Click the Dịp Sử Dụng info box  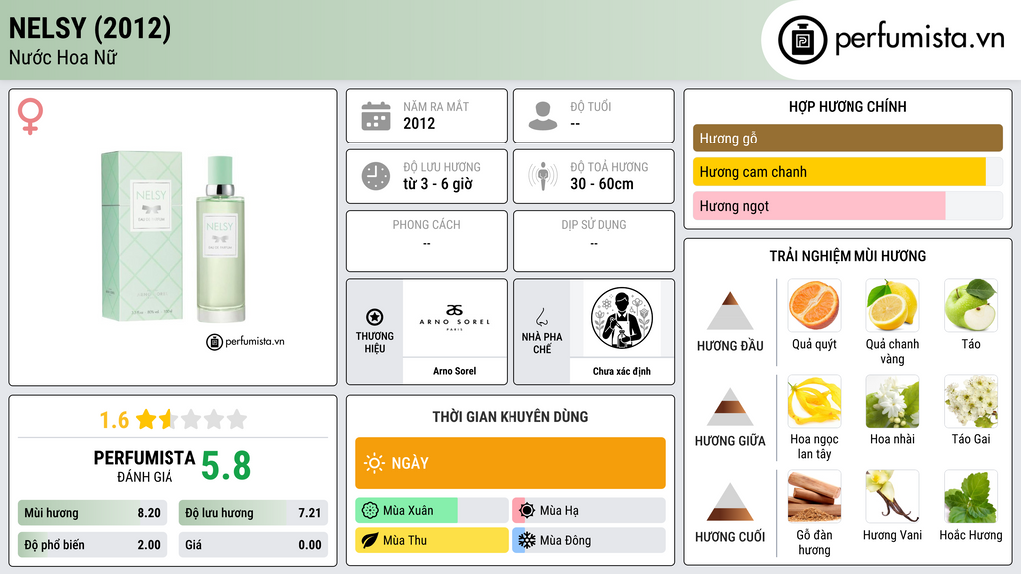click(x=594, y=241)
